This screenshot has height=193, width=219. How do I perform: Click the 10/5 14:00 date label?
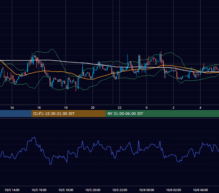12,190
